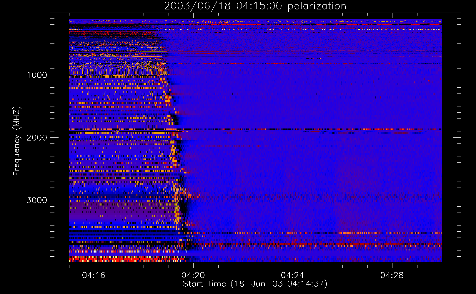Click the '1000' frequency axis label
Image resolution: width=476 pixels, height=294 pixels.
(37, 75)
